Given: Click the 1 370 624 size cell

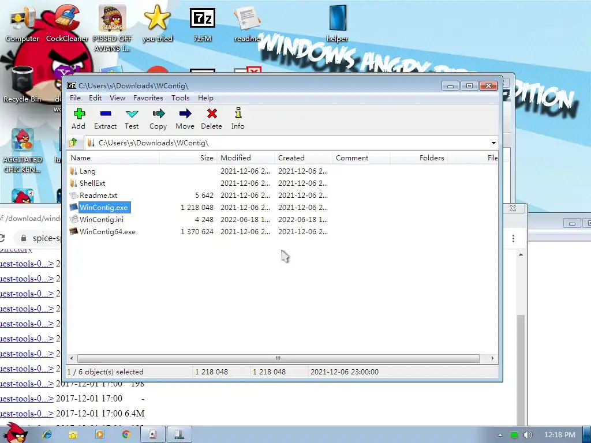Looking at the screenshot, I should tap(197, 231).
